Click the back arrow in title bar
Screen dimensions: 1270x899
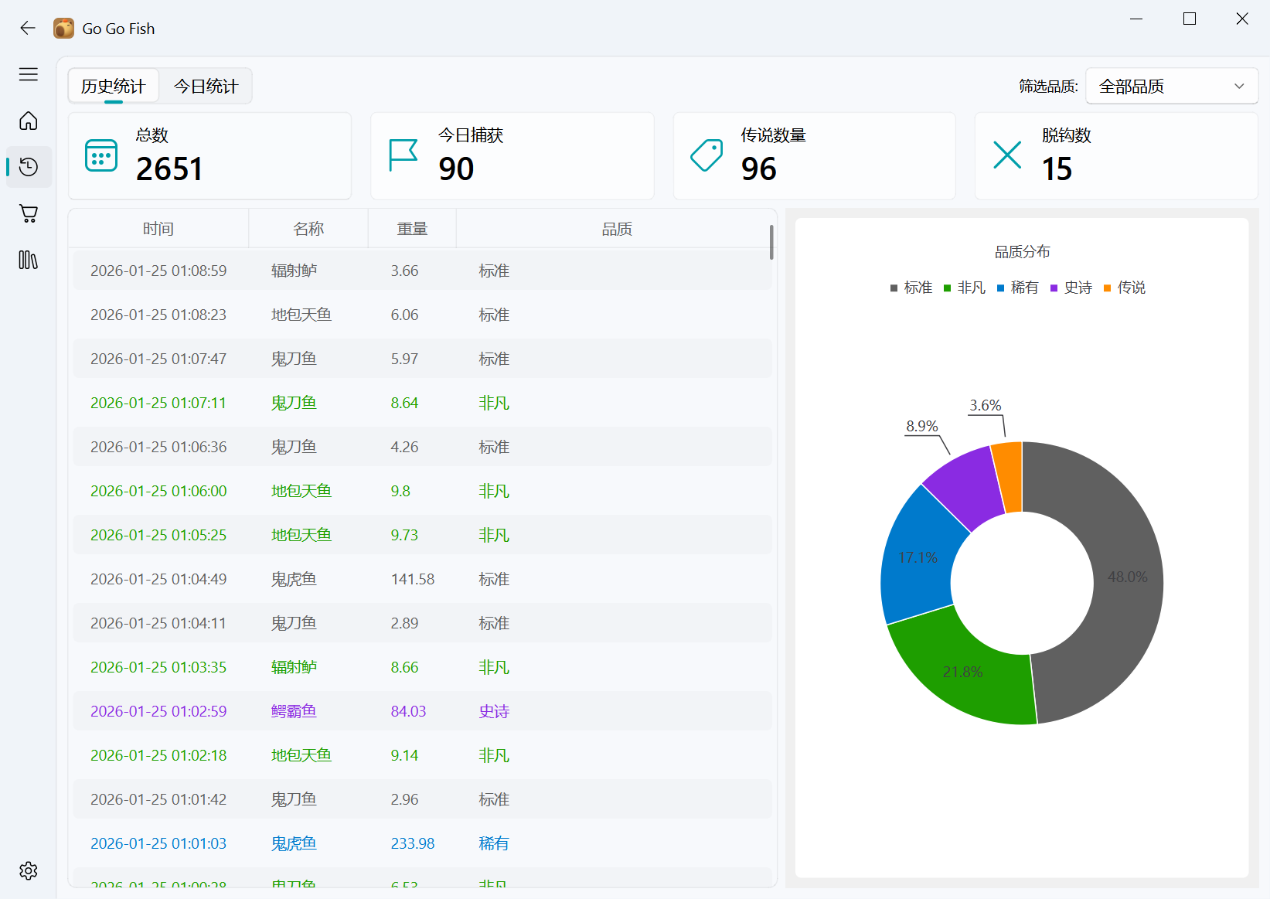click(x=28, y=29)
